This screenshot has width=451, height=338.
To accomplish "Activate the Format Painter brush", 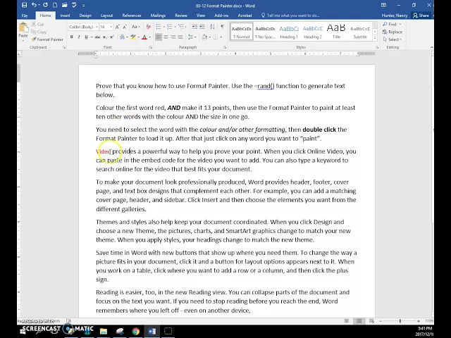I will (x=47, y=39).
